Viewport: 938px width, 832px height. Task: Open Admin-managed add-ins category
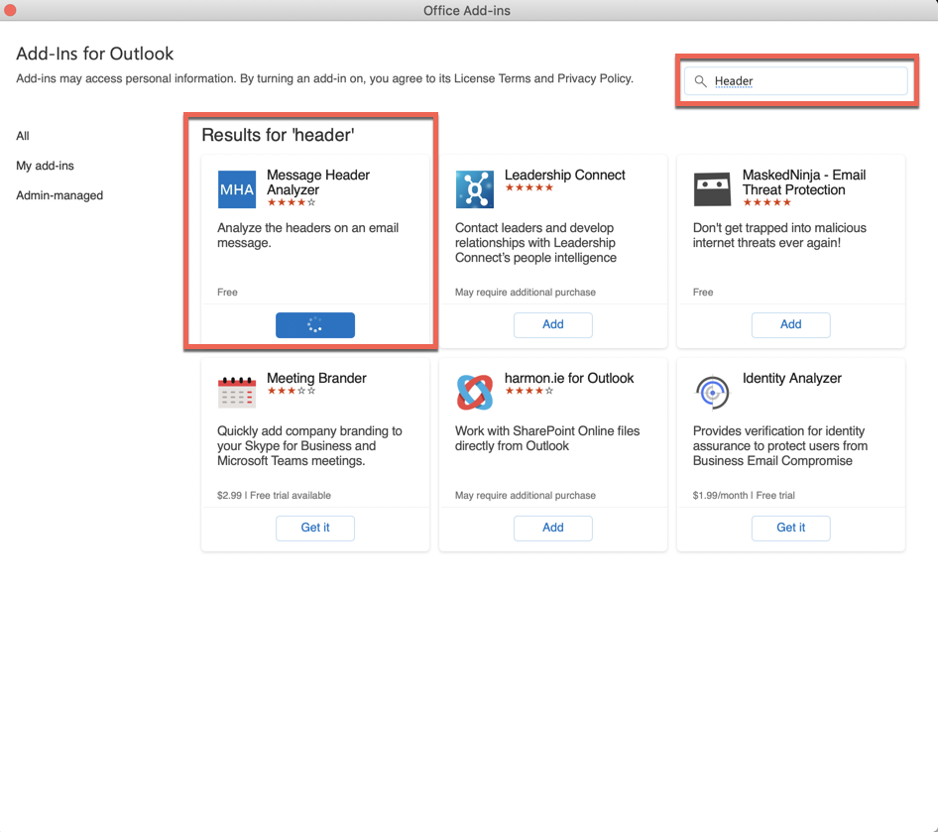(x=59, y=195)
